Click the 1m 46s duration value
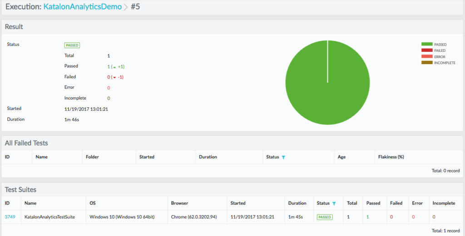The height and width of the screenshot is (236, 465). click(72, 120)
